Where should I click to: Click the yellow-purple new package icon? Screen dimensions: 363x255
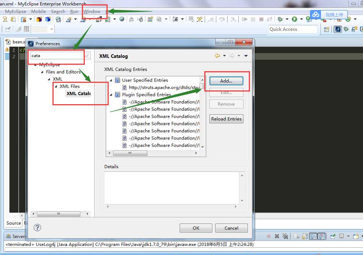tap(39, 19)
